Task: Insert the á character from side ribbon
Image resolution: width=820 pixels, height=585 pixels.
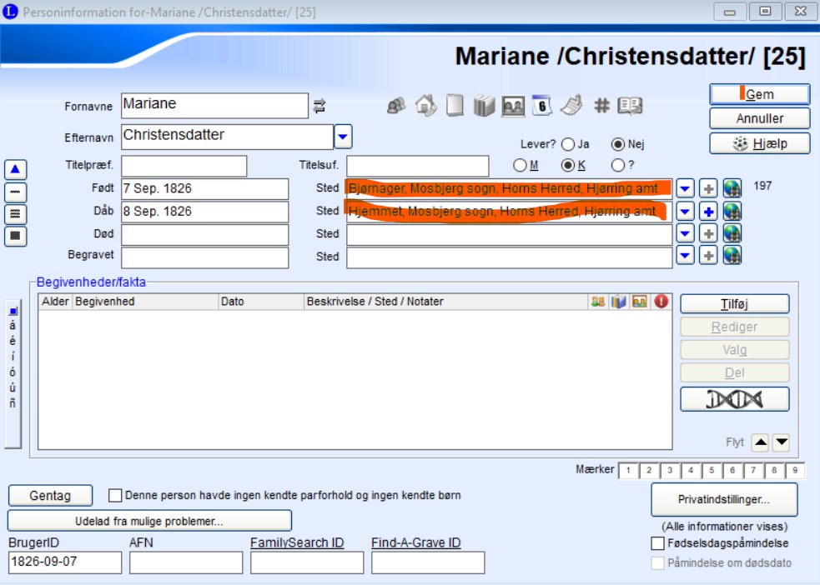Action: click(x=13, y=326)
